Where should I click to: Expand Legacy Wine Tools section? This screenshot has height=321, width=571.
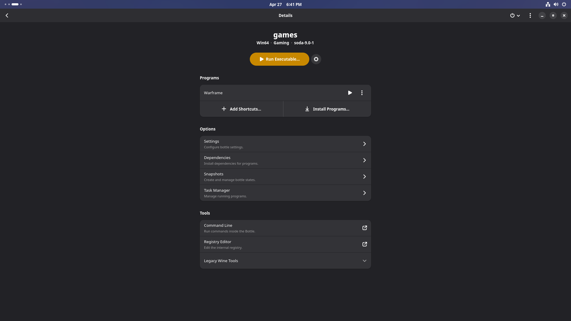click(x=285, y=261)
